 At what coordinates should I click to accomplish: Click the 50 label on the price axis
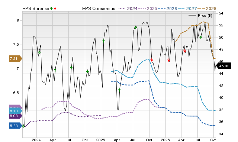221,38
